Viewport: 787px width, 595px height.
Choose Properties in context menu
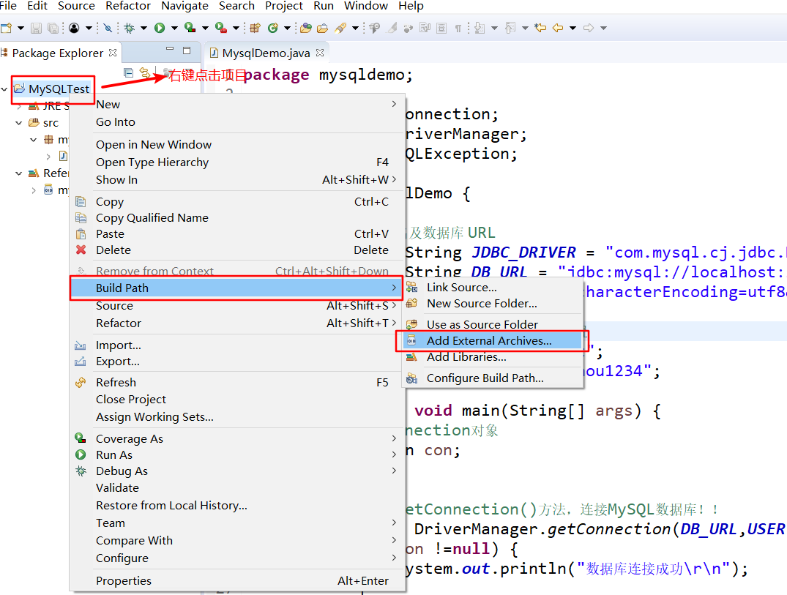(x=237, y=581)
